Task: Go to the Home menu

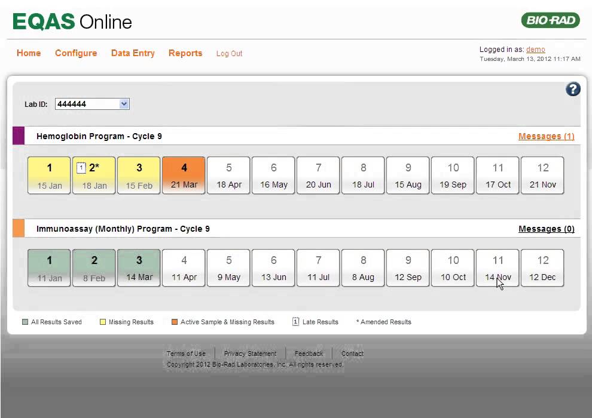Action: click(29, 53)
